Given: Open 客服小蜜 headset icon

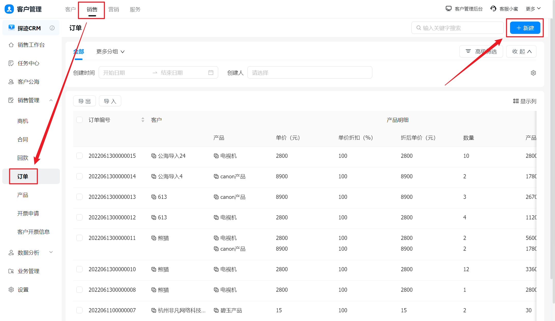Looking at the screenshot, I should pos(493,9).
